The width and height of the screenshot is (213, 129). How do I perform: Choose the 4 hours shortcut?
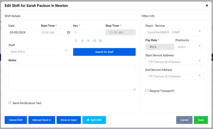[x=82, y=41]
